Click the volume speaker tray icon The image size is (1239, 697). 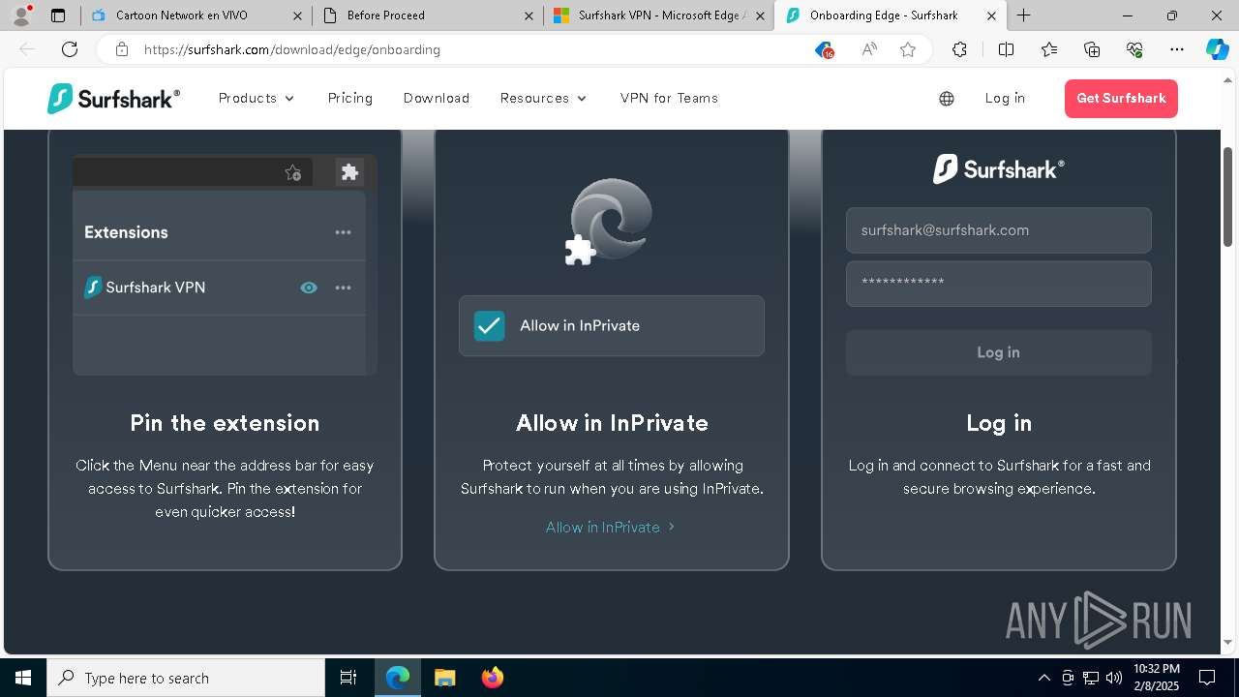click(x=1114, y=678)
